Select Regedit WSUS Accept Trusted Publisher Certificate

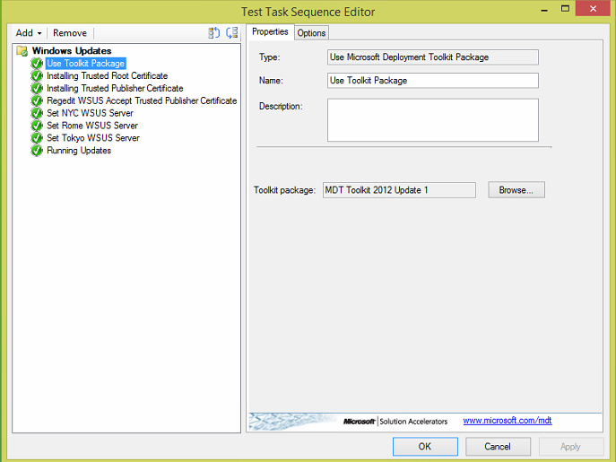point(142,100)
